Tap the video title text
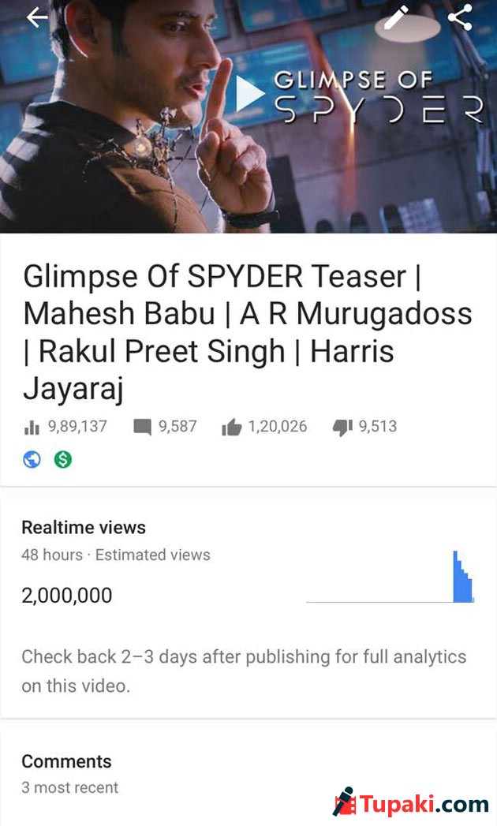 [248, 332]
